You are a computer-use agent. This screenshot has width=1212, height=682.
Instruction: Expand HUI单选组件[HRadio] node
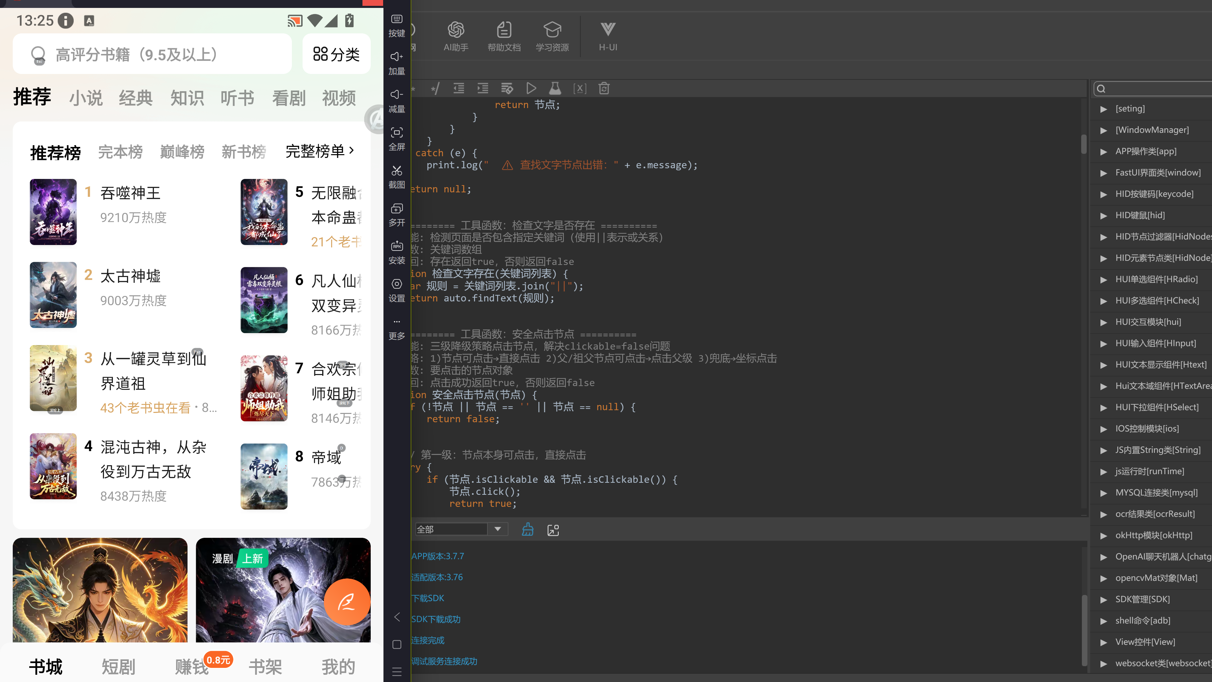click(1103, 280)
